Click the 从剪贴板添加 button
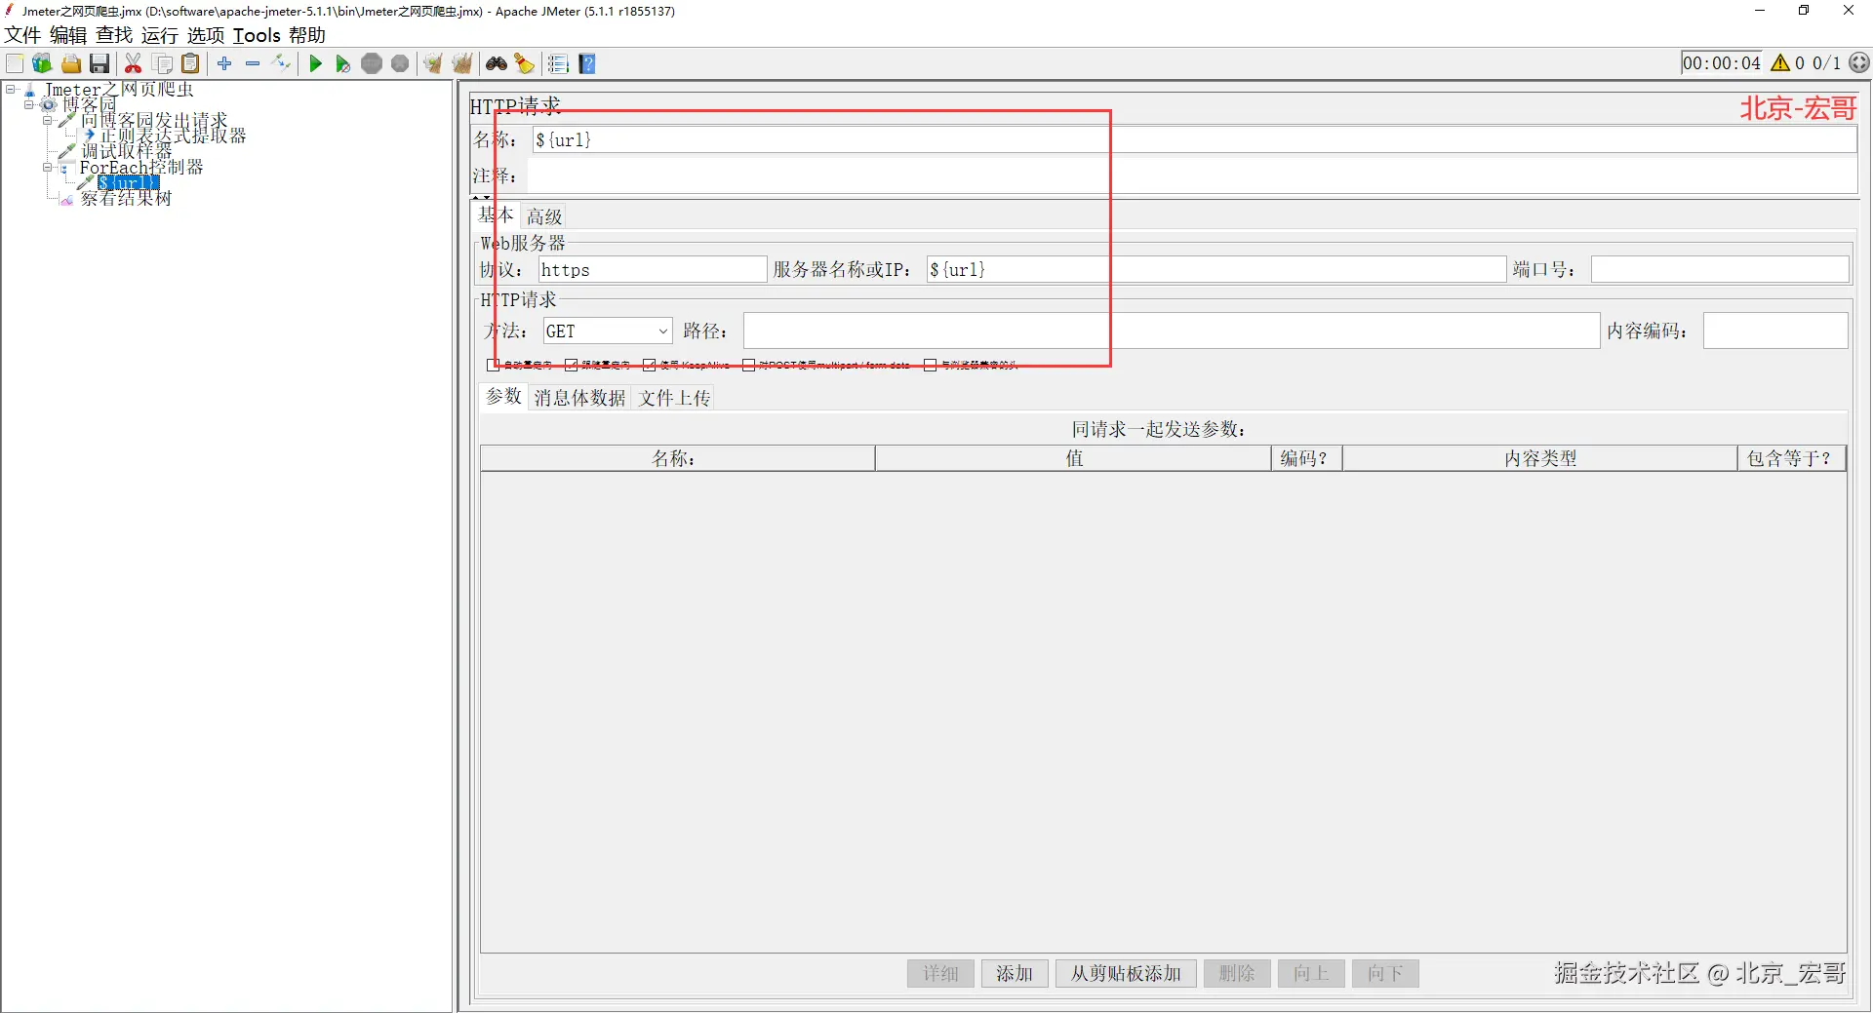Image resolution: width=1873 pixels, height=1013 pixels. (x=1126, y=973)
